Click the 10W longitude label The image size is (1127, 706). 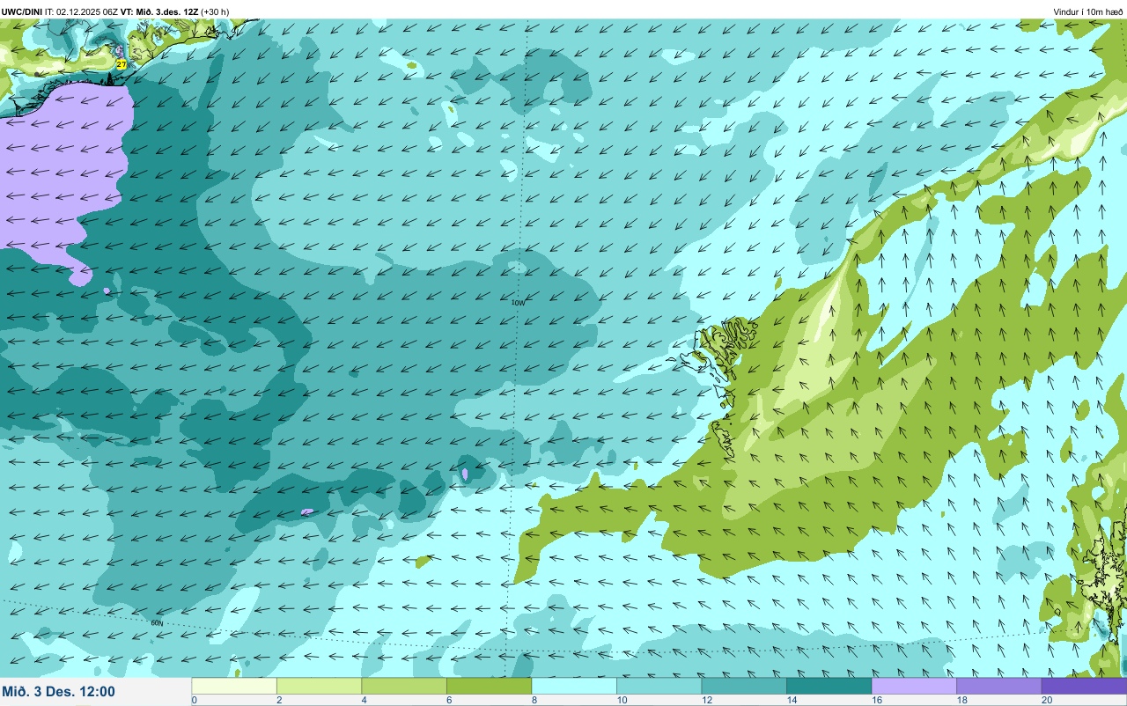[x=518, y=303]
